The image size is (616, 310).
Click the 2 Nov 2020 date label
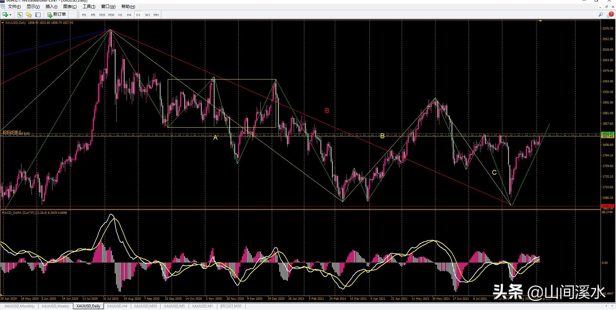(x=214, y=299)
